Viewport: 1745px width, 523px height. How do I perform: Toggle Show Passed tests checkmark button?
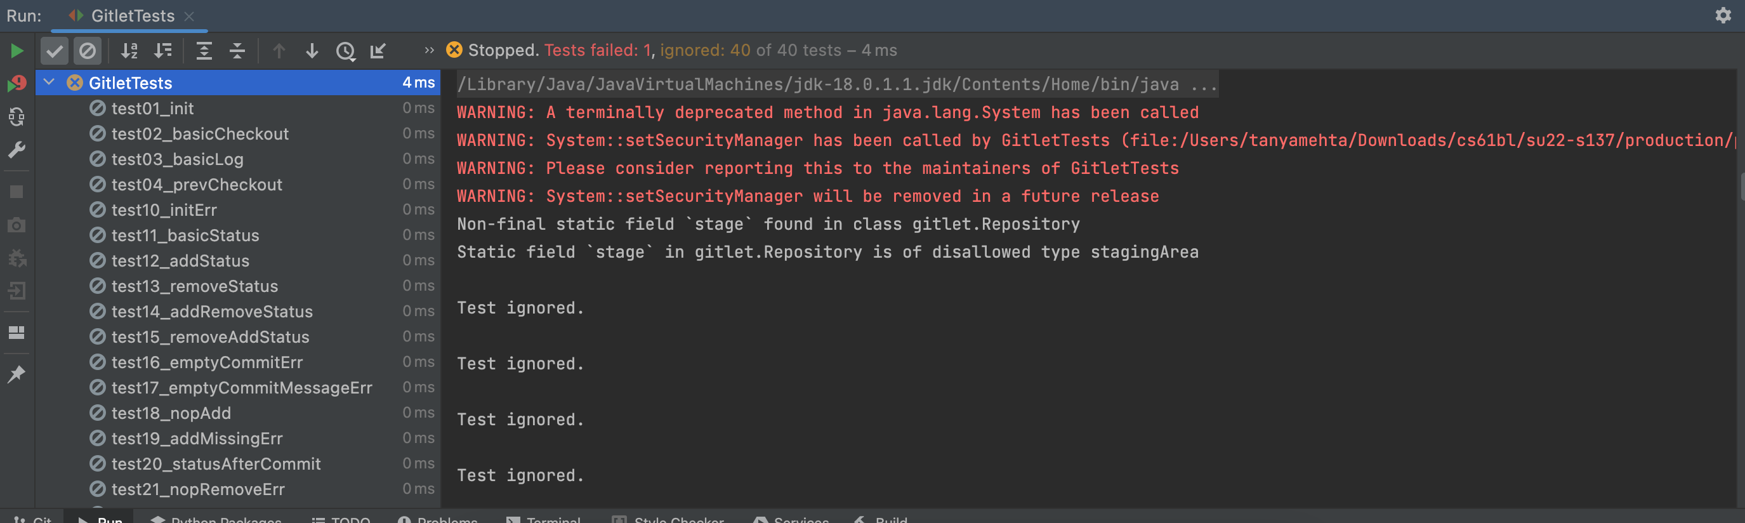coord(54,51)
